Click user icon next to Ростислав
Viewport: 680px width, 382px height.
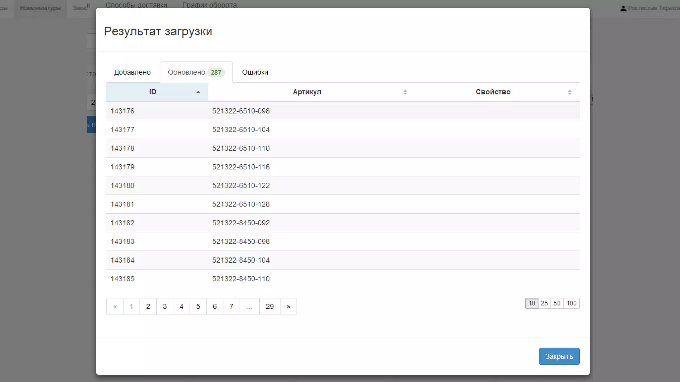(623, 8)
